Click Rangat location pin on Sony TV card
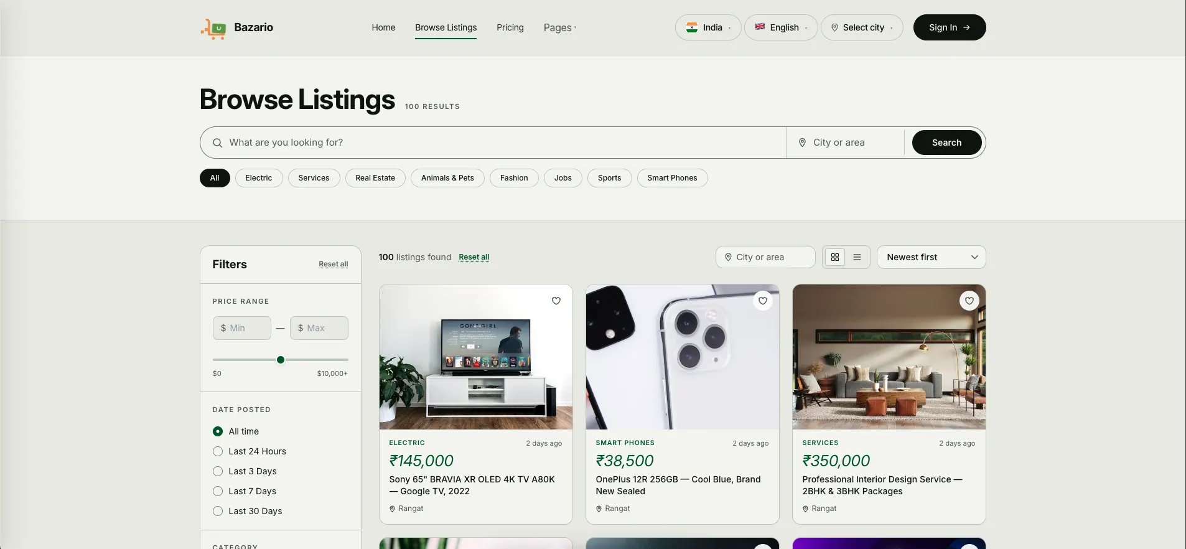This screenshot has width=1186, height=549. pos(392,509)
